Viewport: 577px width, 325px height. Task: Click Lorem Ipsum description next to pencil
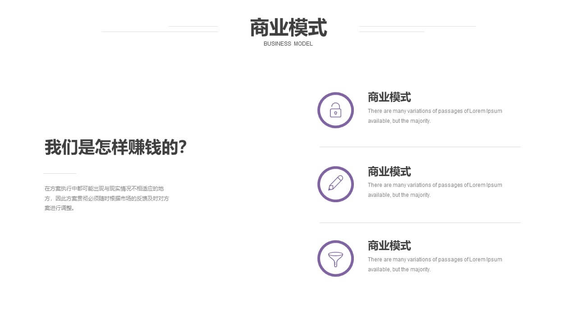(435, 190)
